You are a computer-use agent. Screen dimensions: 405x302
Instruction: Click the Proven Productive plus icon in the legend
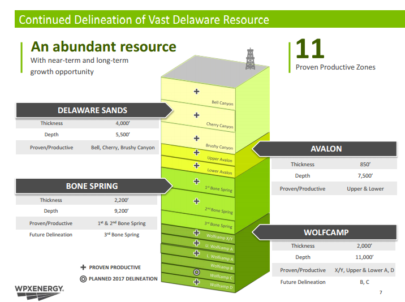coord(84,268)
